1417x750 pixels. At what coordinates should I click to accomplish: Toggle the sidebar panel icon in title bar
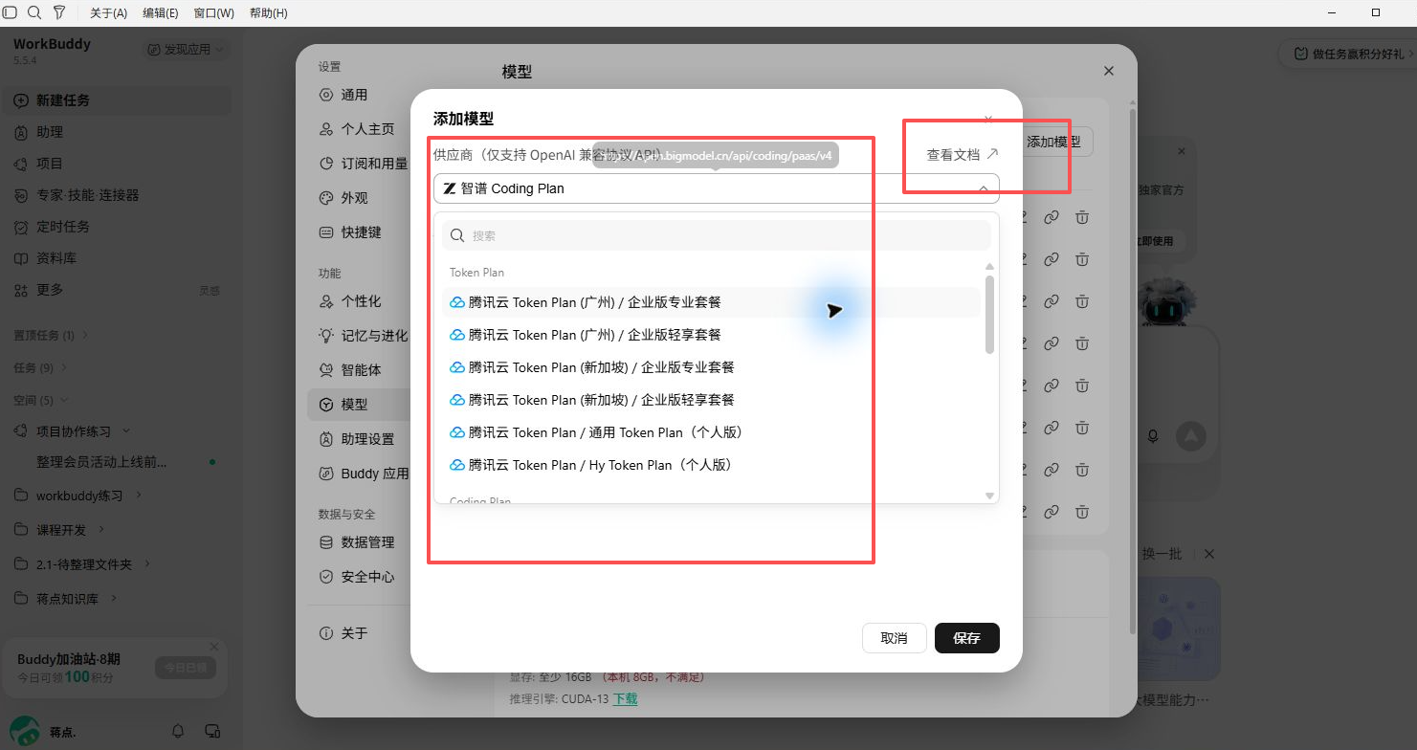tap(11, 12)
